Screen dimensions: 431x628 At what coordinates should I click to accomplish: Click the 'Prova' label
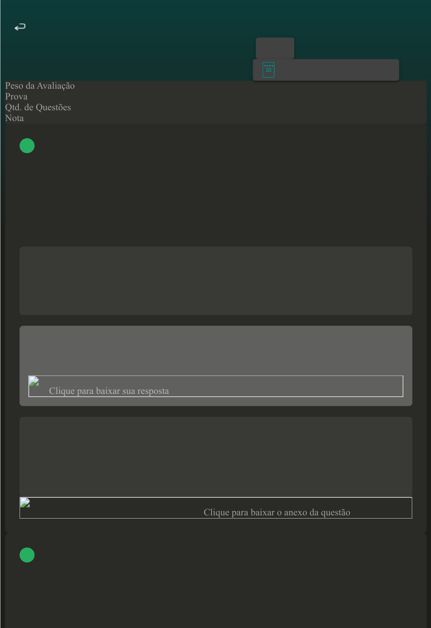[x=16, y=97]
